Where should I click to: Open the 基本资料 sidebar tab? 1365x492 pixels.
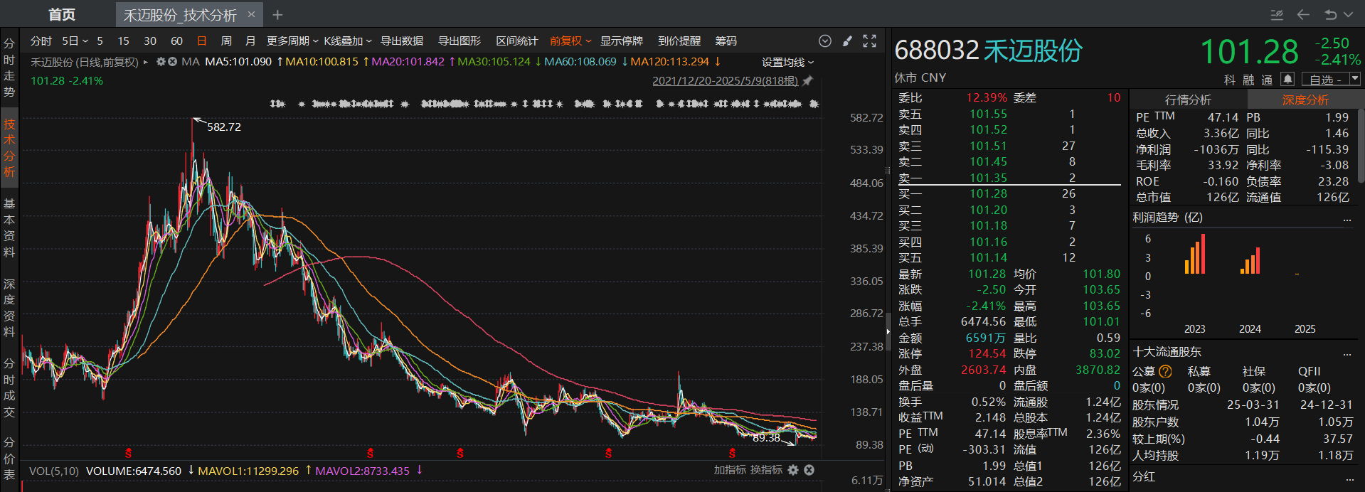9,228
